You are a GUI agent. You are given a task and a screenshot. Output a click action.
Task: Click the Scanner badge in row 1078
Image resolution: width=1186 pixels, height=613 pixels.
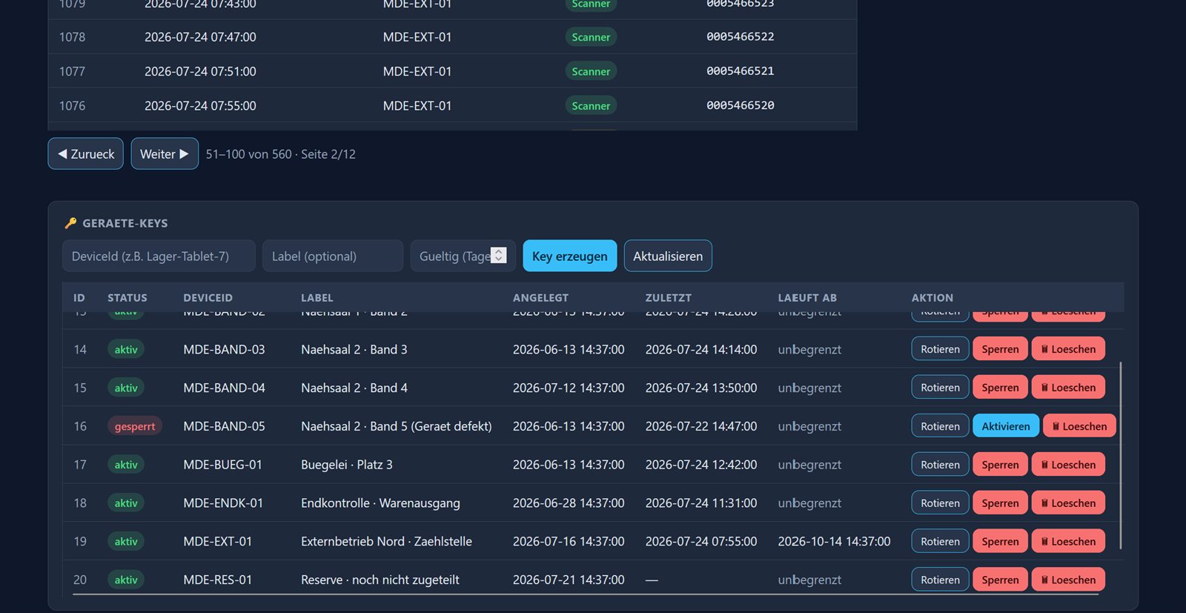point(591,37)
